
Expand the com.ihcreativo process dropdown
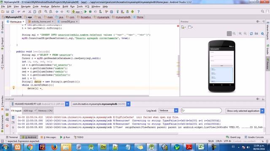click(128, 104)
